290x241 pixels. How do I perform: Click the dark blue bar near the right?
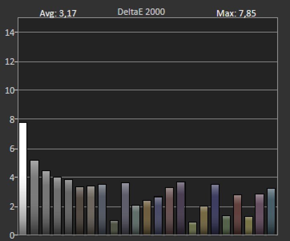[215, 209]
